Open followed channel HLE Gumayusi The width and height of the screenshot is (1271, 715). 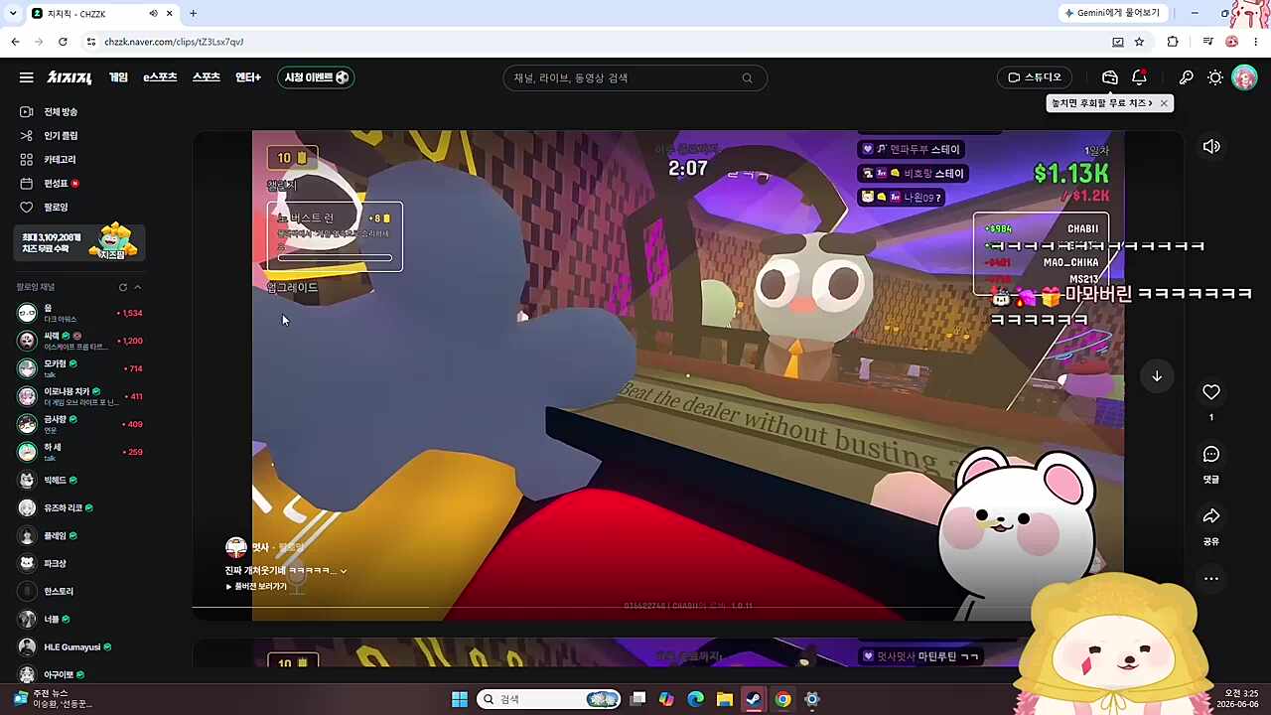79,646
